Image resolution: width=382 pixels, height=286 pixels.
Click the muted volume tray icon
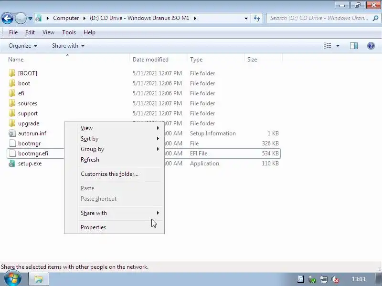click(x=335, y=279)
